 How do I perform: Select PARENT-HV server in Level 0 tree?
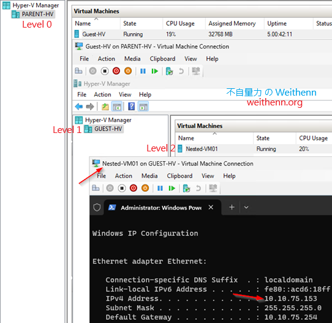pos(33,14)
